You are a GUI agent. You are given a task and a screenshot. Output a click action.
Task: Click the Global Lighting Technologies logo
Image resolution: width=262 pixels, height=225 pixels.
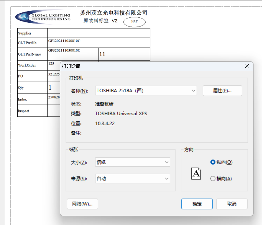pos(43,17)
